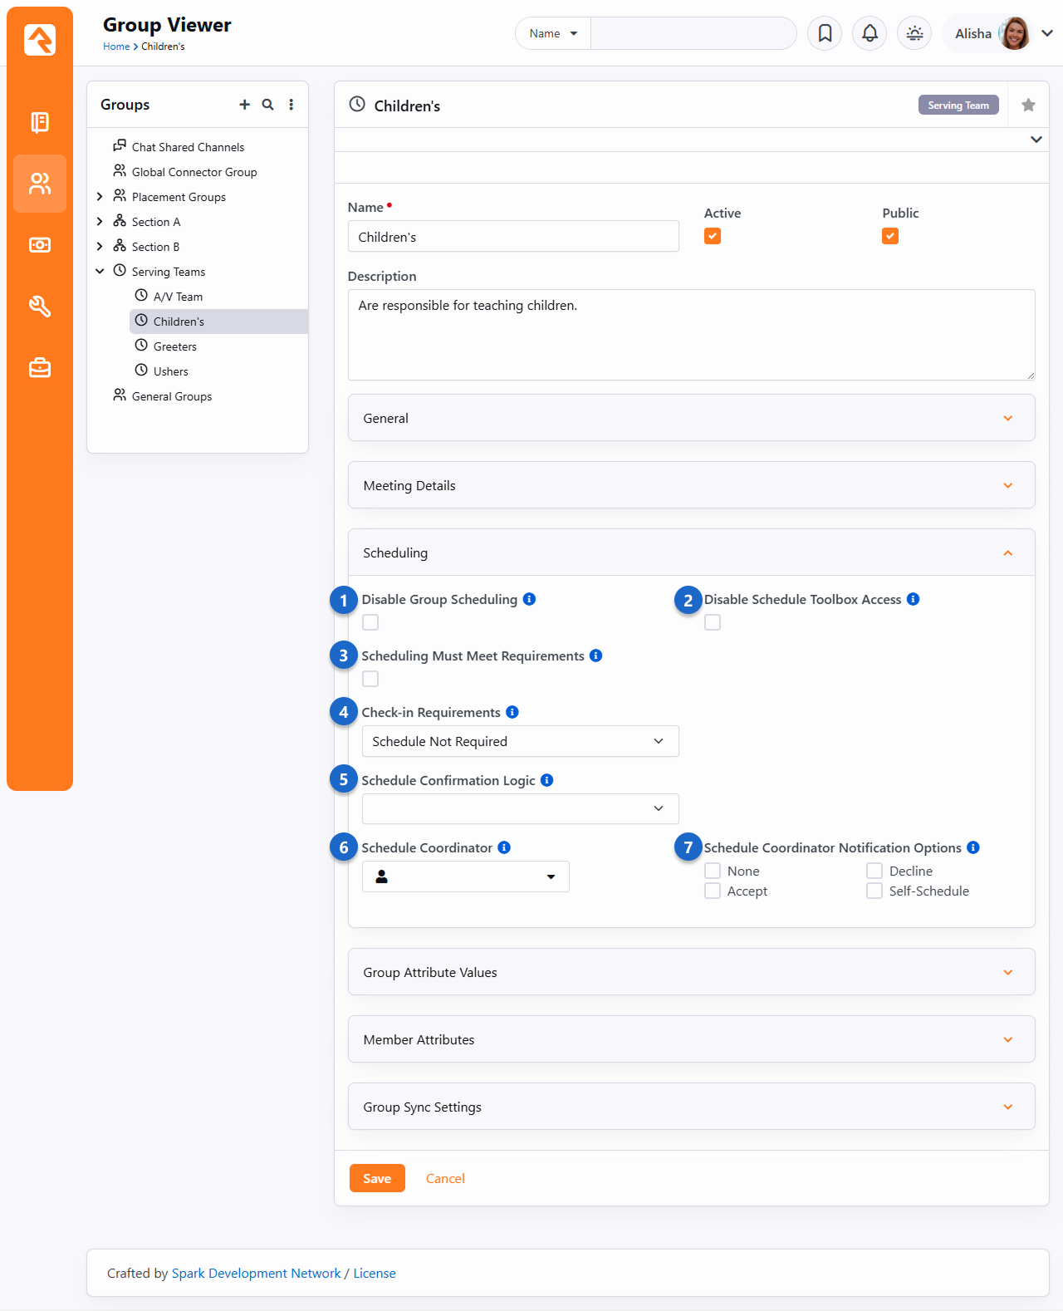Viewport: 1063px width, 1311px height.
Task: Select the A/V Team group
Action: coord(178,297)
